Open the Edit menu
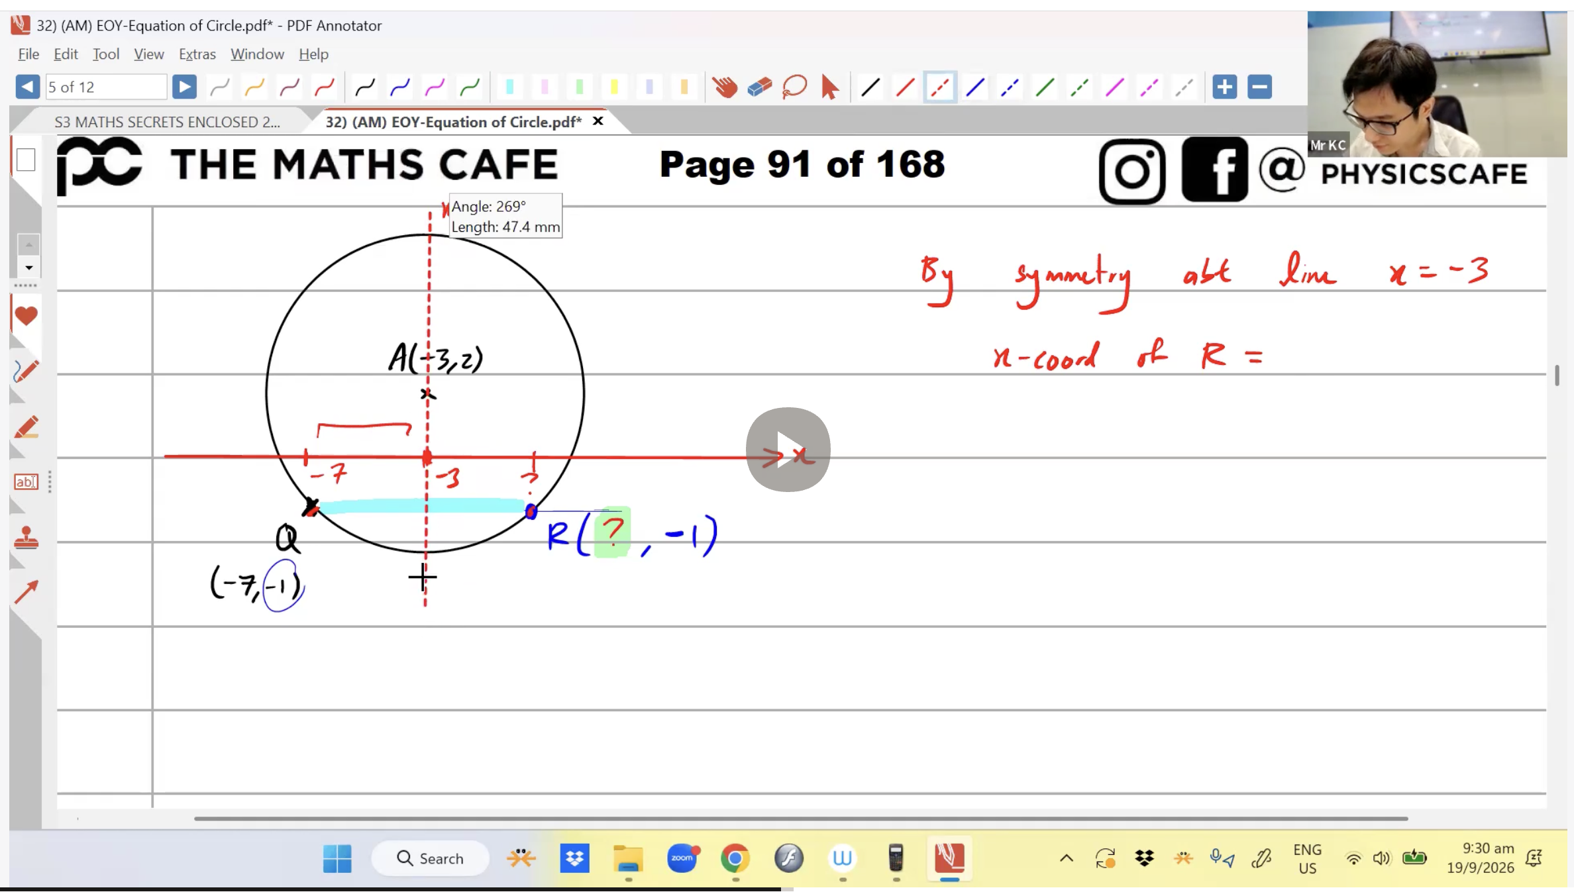Screen dimensions: 1574x894 66,54
